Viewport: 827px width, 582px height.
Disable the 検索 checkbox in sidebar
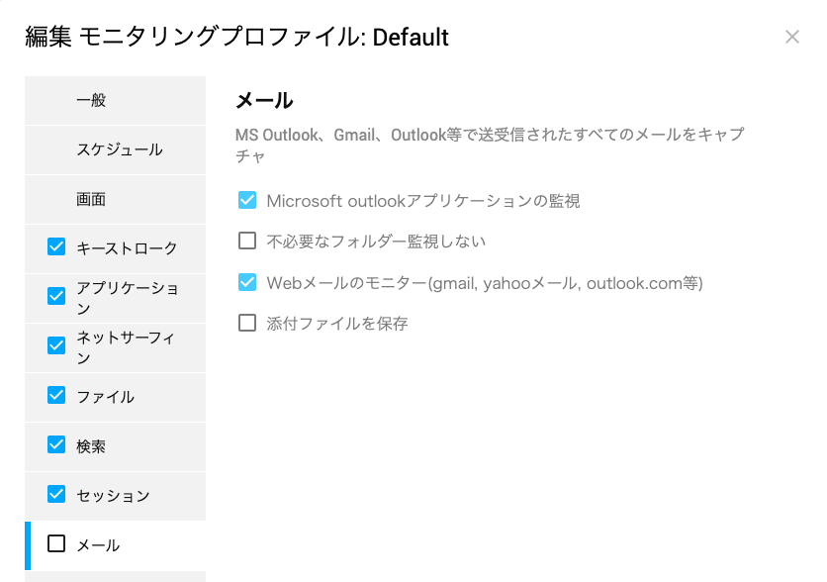click(x=56, y=444)
